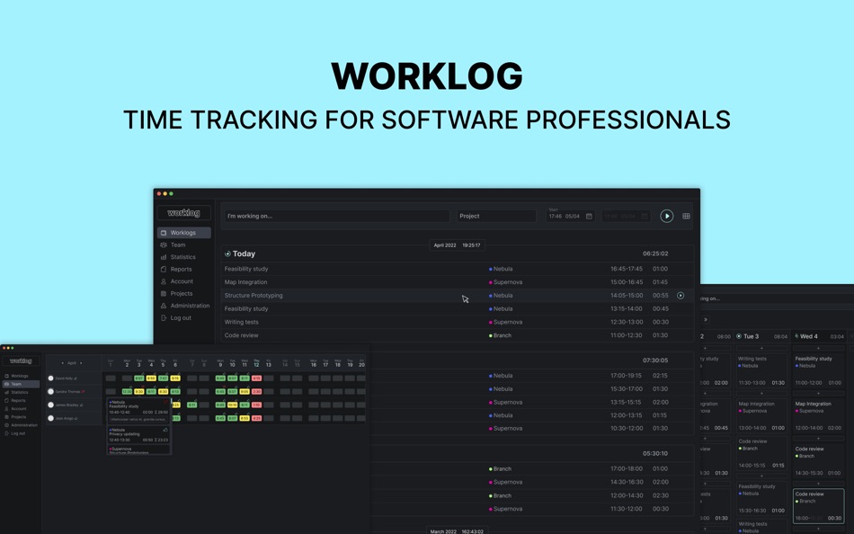Click Account in main window sidebar
The height and width of the screenshot is (534, 854).
184,281
